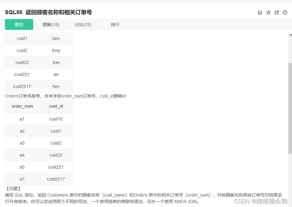
Task: Click the cust_id column header
Action: pos(56,106)
